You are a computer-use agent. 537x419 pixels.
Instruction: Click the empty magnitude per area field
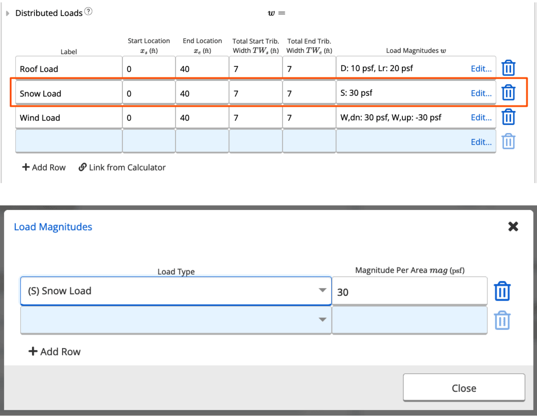tap(410, 320)
